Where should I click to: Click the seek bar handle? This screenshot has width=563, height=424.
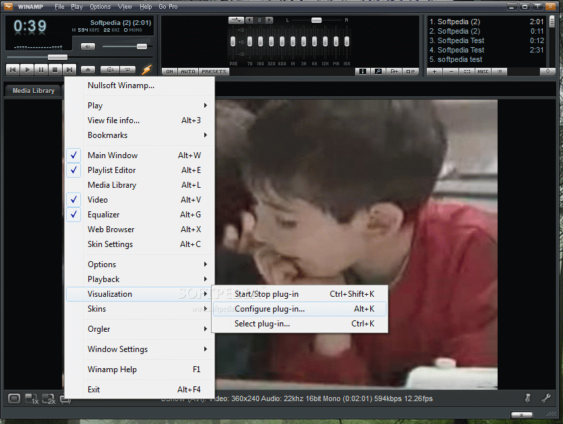click(57, 57)
